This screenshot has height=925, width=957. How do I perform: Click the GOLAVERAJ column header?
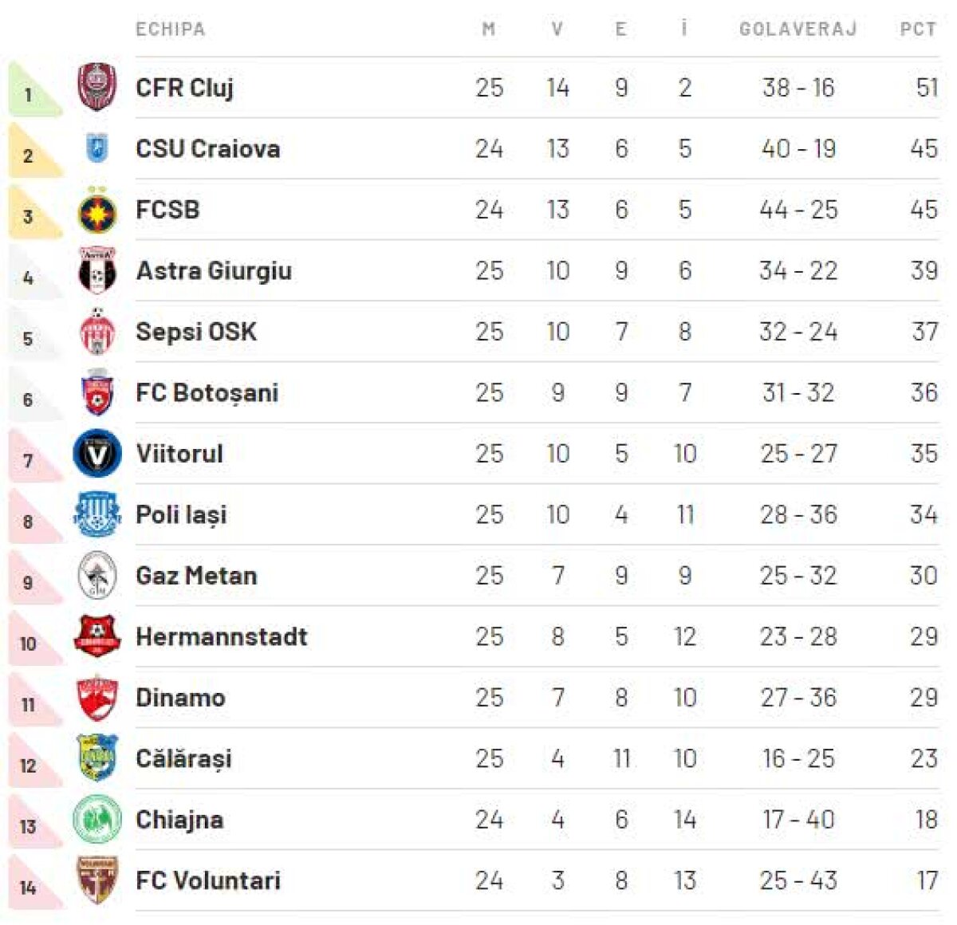pyautogui.click(x=797, y=30)
